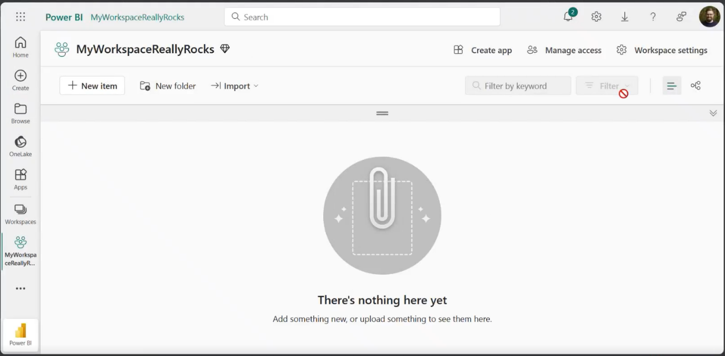Open the OneLake section in the sidebar

pos(20,142)
